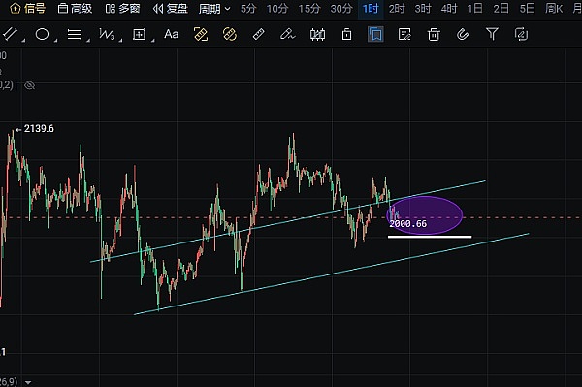Switch to 多窗 multi-window layout

[x=122, y=8]
